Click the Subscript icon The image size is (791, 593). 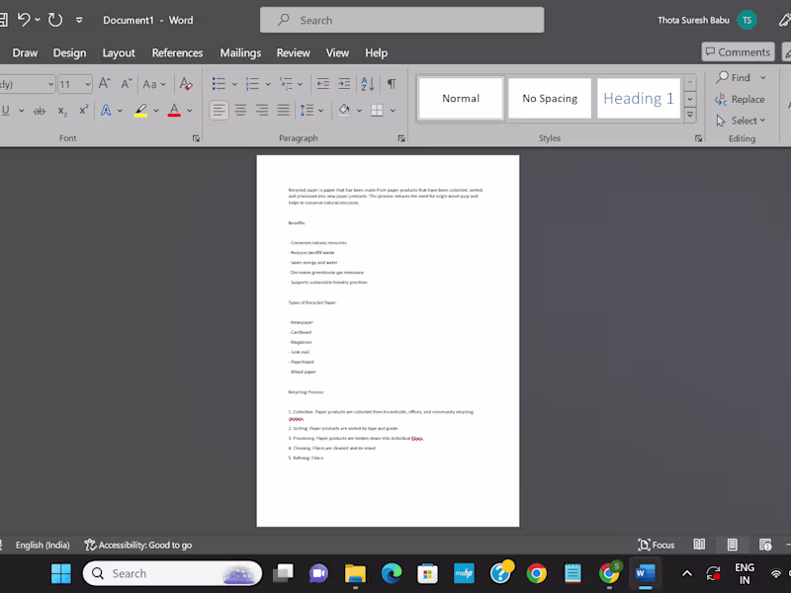[62, 111]
